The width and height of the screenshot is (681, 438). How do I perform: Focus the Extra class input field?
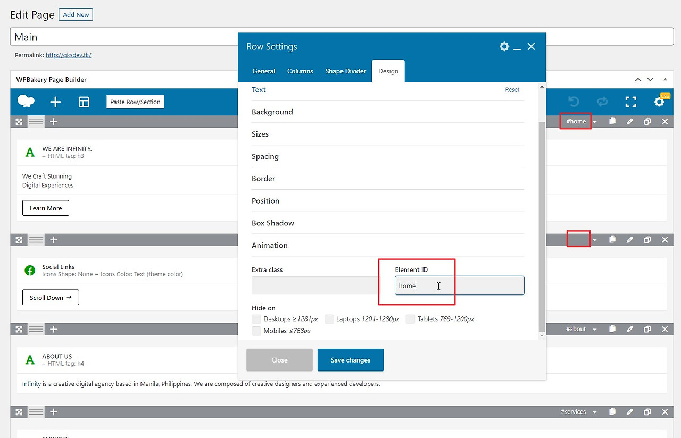[x=315, y=285]
